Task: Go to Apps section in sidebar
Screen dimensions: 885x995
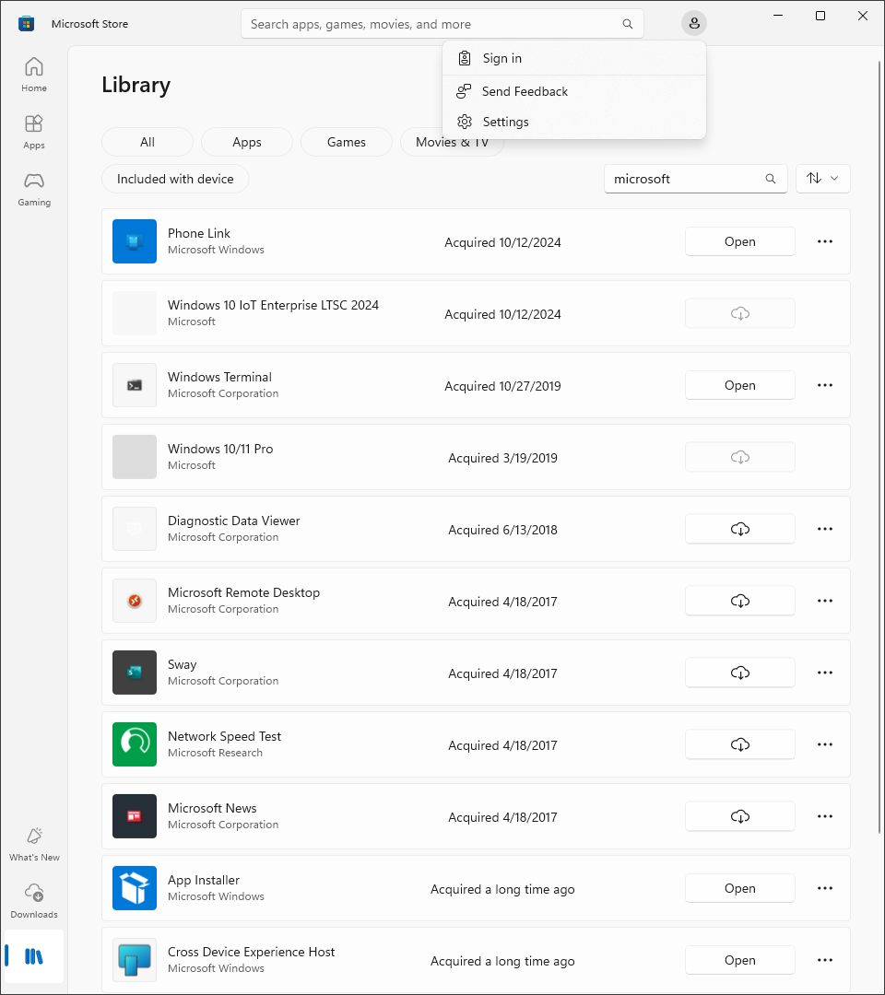Action: click(33, 132)
